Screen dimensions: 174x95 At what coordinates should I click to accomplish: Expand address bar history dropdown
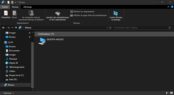pyautogui.click(x=107, y=28)
